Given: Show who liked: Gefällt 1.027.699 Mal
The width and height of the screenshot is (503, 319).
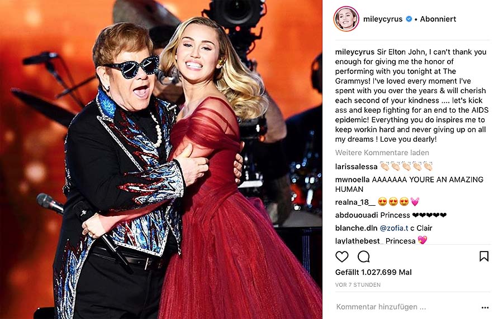Looking at the screenshot, I should coord(373,272).
